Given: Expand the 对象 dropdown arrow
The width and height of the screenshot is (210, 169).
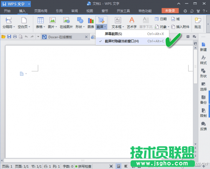Looking at the screenshot, I should 168,27.
